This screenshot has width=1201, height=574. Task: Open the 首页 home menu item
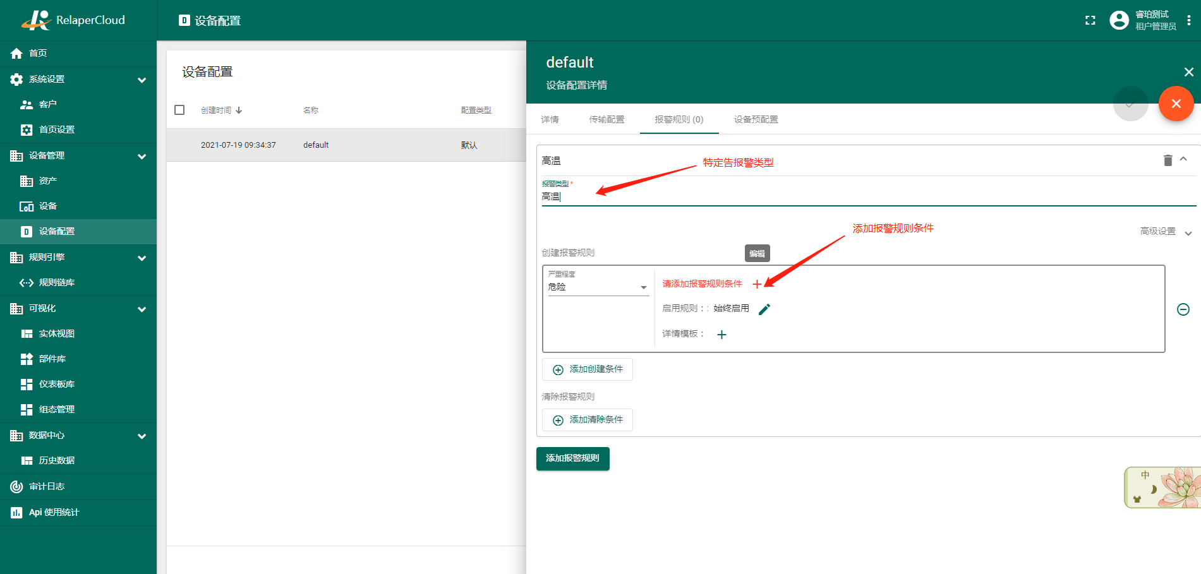[78, 53]
